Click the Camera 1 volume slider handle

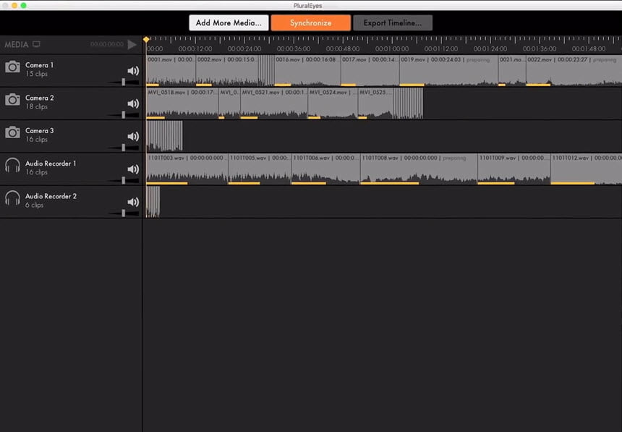coord(124,82)
